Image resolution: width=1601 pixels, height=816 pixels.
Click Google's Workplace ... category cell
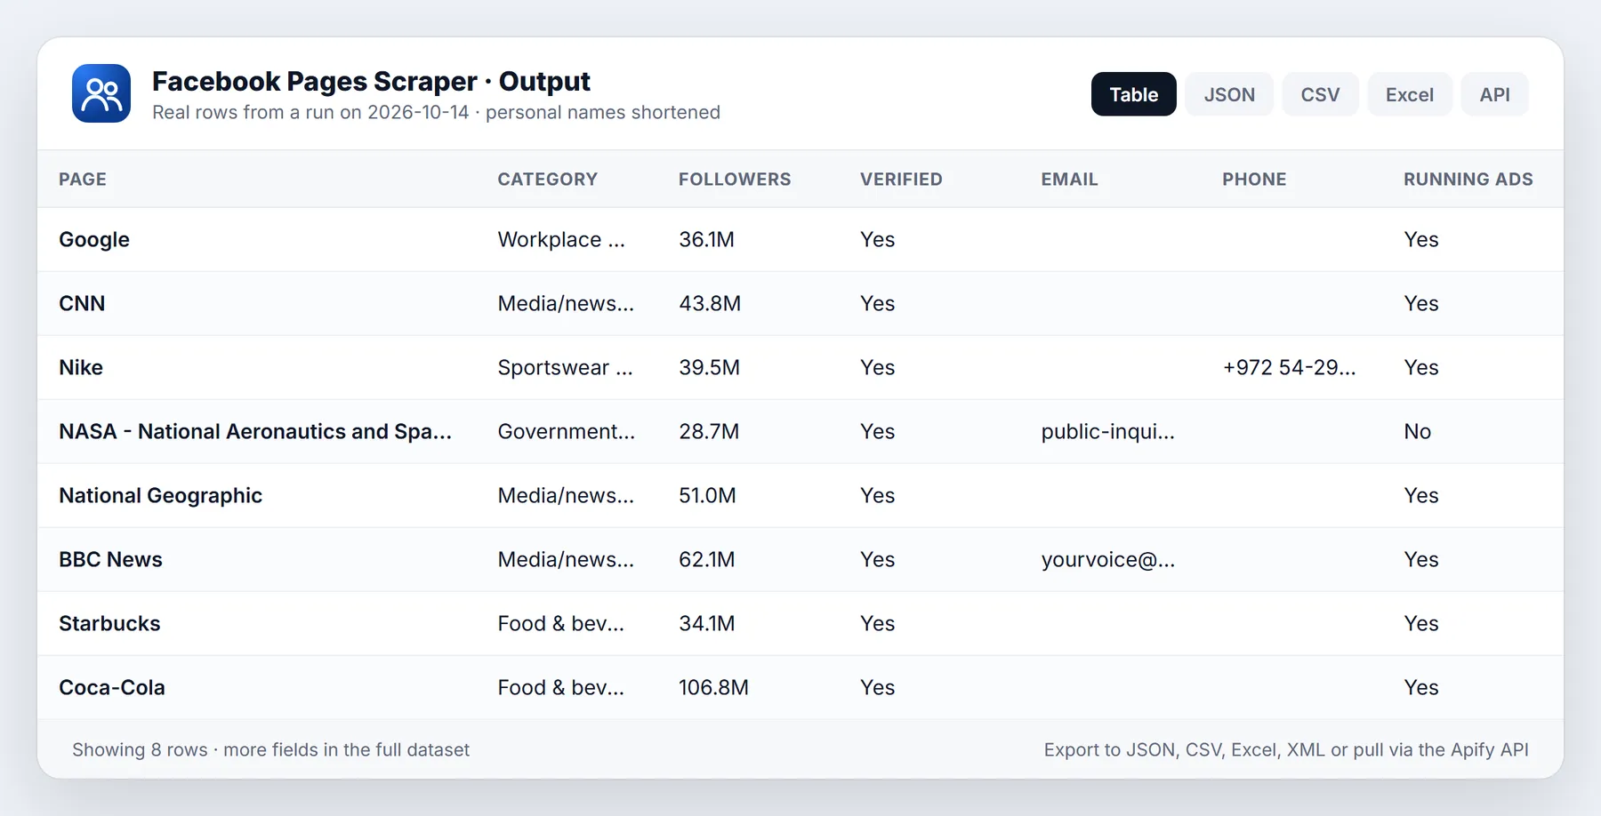coord(561,240)
